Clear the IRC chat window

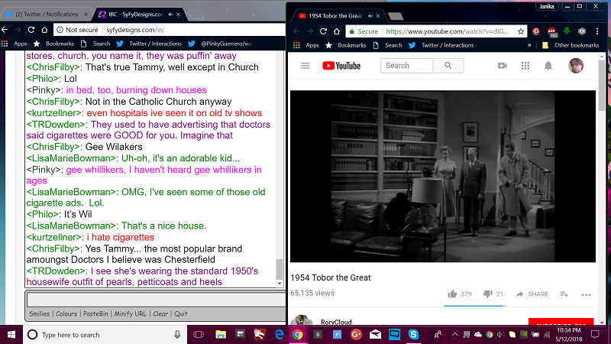(x=160, y=313)
